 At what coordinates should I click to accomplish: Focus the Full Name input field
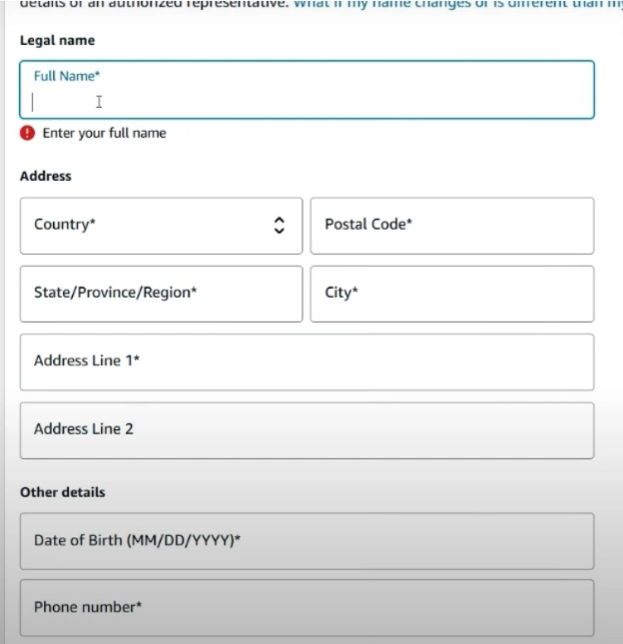[307, 101]
